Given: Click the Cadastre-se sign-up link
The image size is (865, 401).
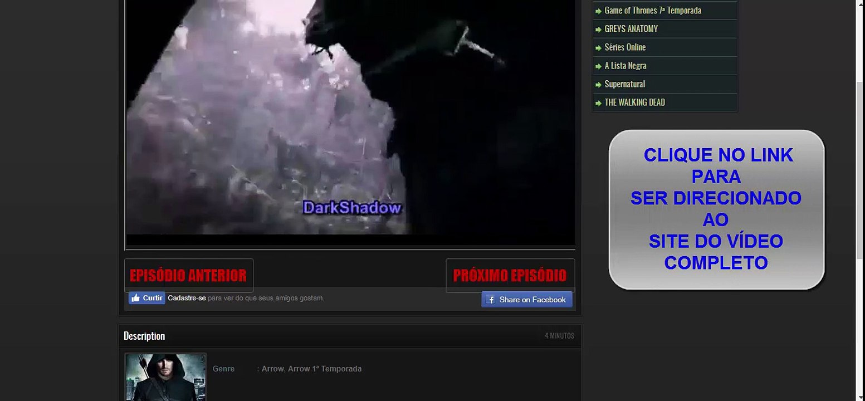Looking at the screenshot, I should [187, 298].
